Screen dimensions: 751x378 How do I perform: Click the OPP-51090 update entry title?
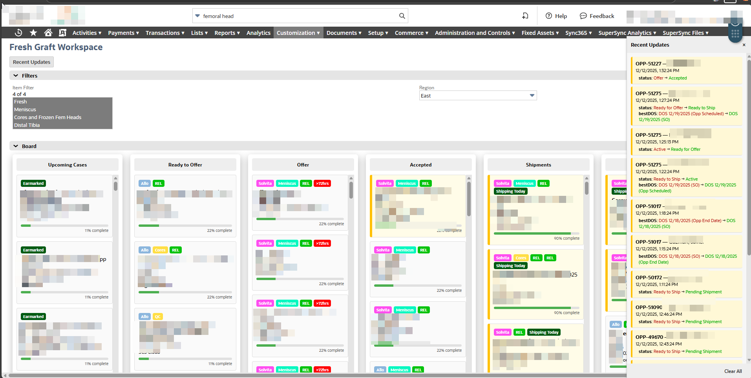click(x=649, y=307)
